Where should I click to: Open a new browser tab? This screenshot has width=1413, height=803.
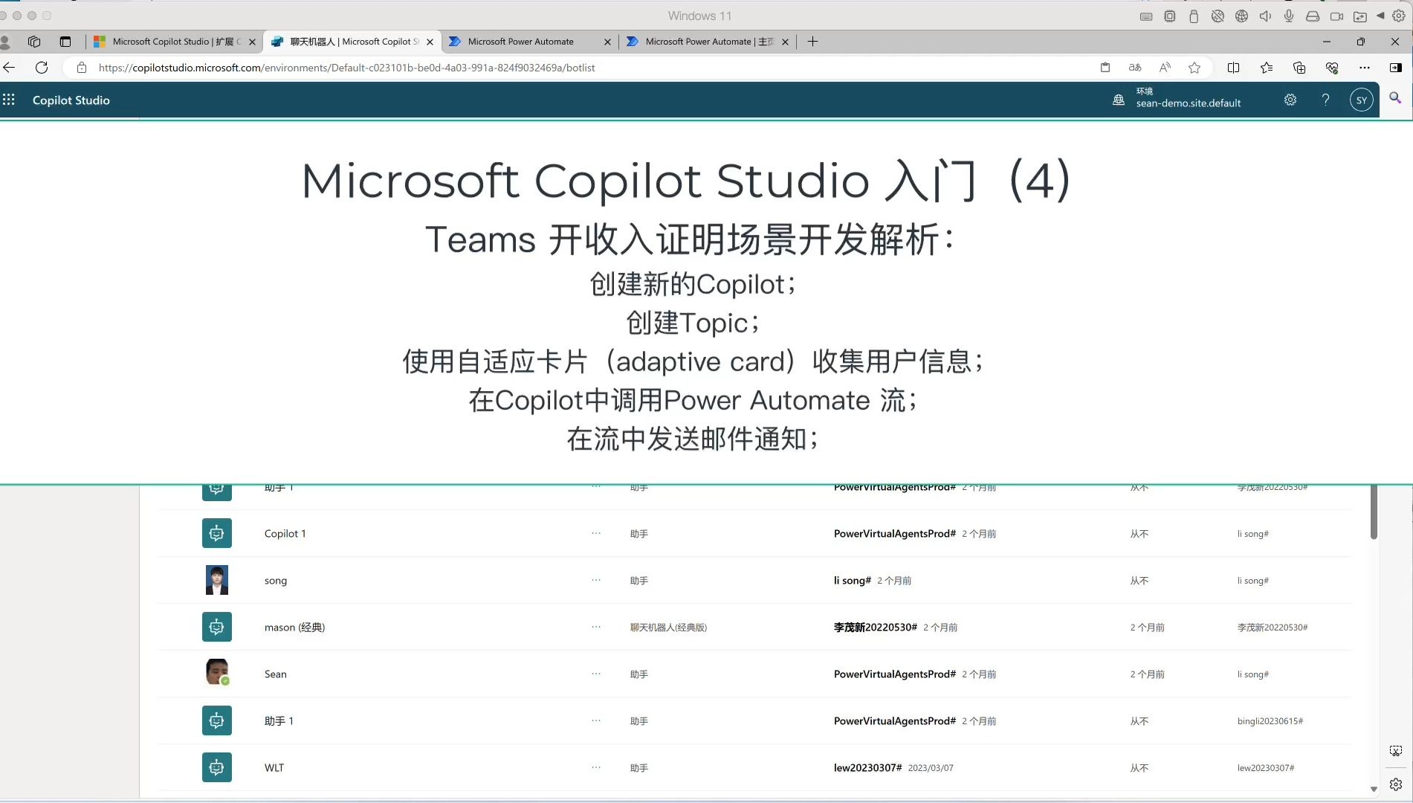tap(812, 42)
